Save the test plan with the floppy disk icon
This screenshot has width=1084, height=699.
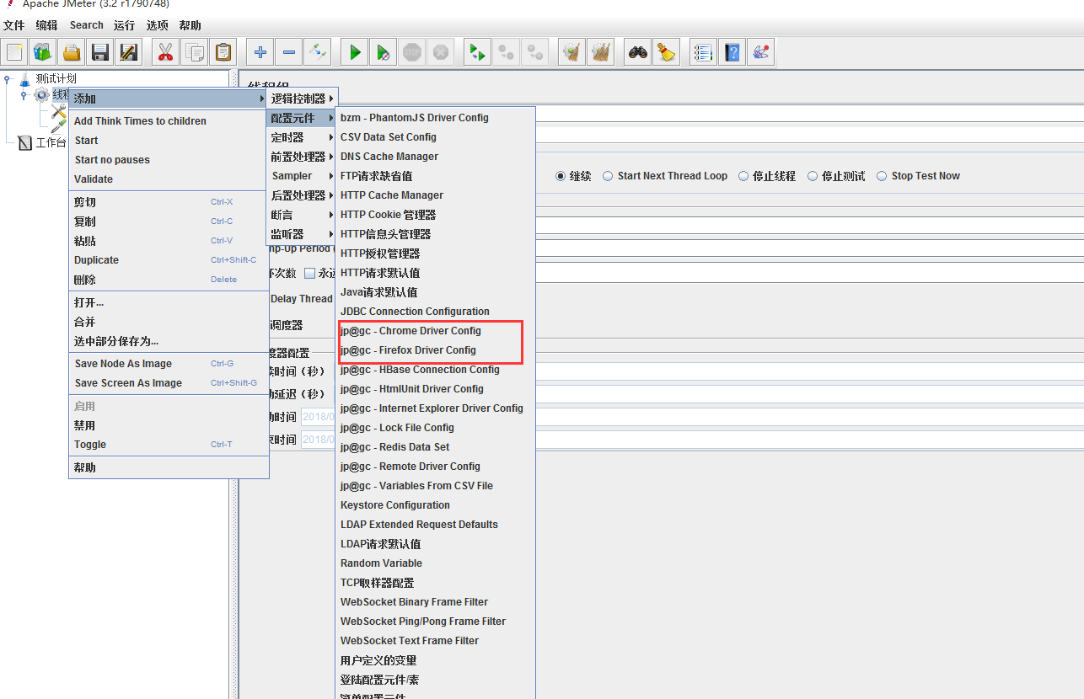pyautogui.click(x=100, y=51)
